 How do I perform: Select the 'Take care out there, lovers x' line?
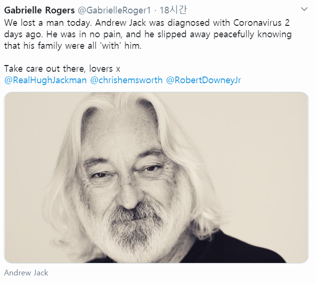tap(62, 69)
